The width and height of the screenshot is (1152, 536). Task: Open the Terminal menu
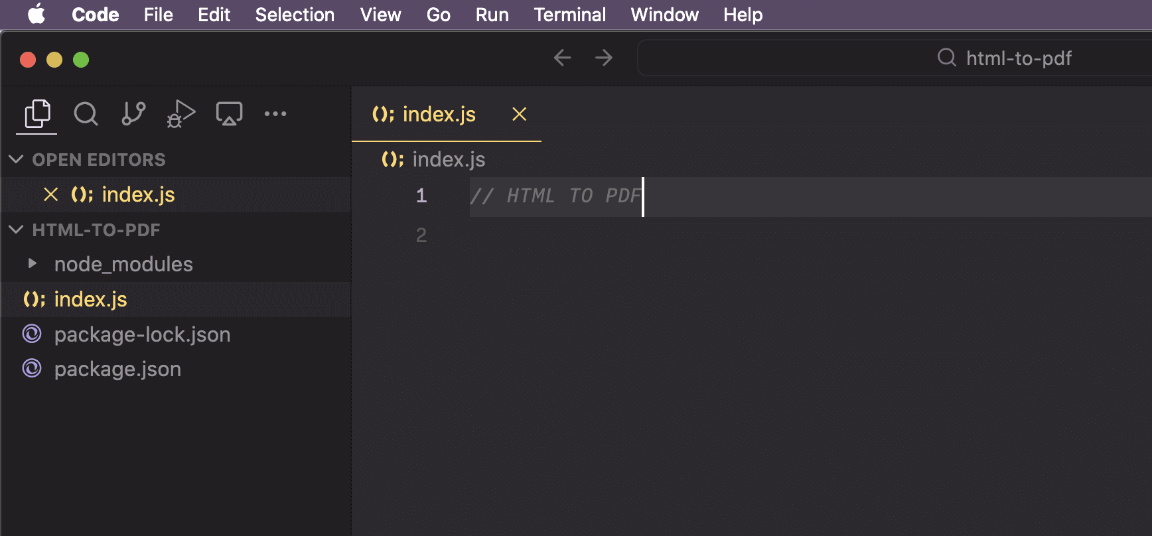tap(570, 15)
